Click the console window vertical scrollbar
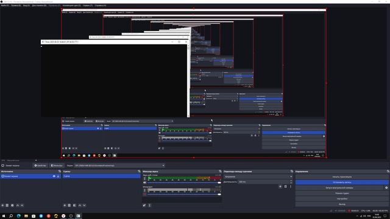Screen dimensions: 390x219 click(188, 81)
